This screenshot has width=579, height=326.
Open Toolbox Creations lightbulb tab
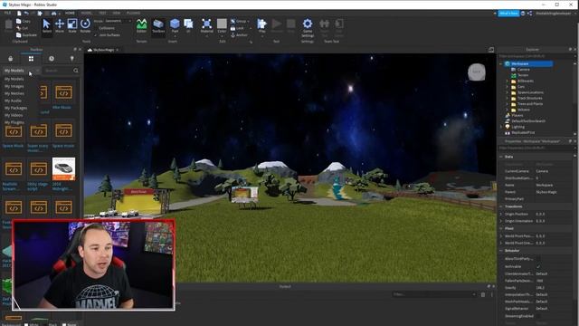(72, 58)
